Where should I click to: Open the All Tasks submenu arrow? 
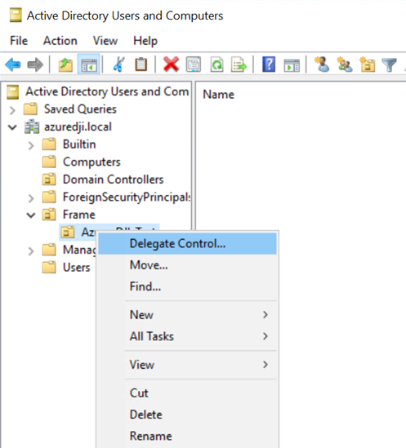pyautogui.click(x=265, y=336)
